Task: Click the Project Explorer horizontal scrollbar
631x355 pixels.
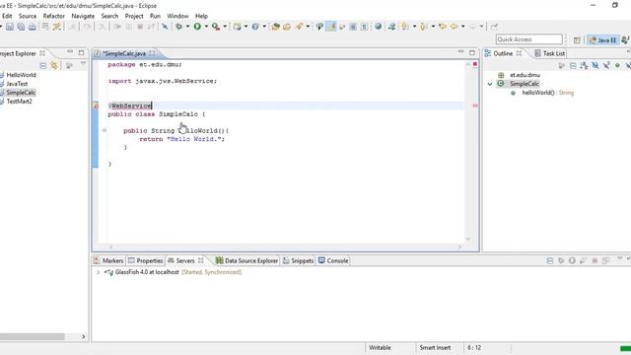Action: [33, 336]
